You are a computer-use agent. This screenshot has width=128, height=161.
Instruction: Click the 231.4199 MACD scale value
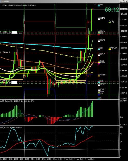pyautogui.click(x=123, y=101)
